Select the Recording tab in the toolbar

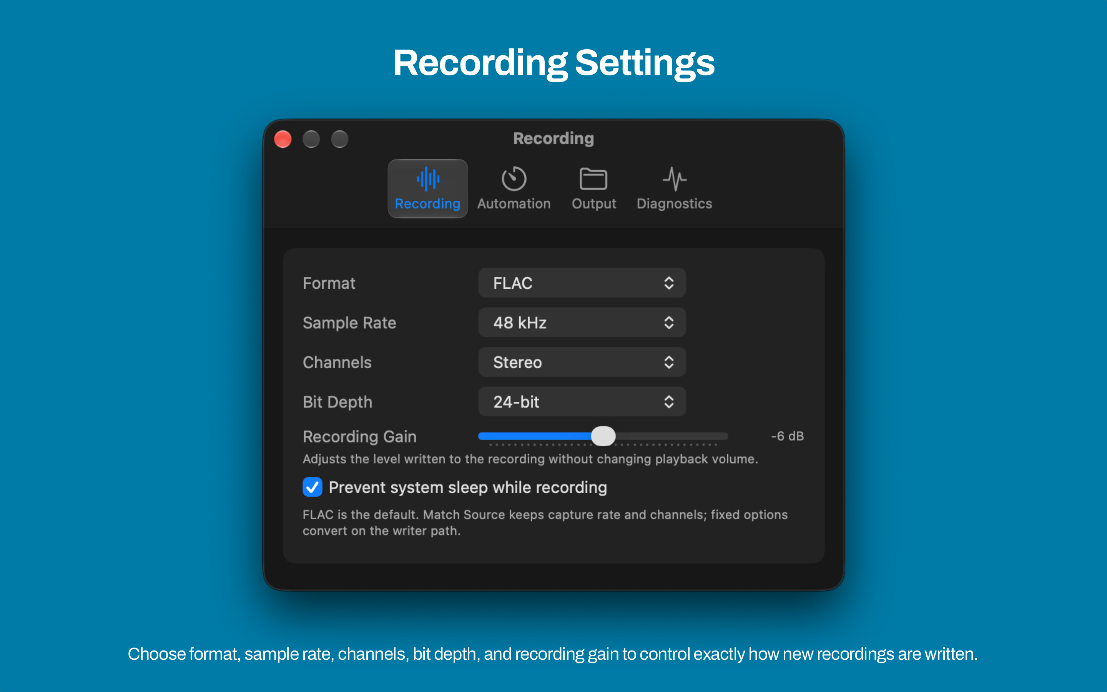tap(428, 188)
